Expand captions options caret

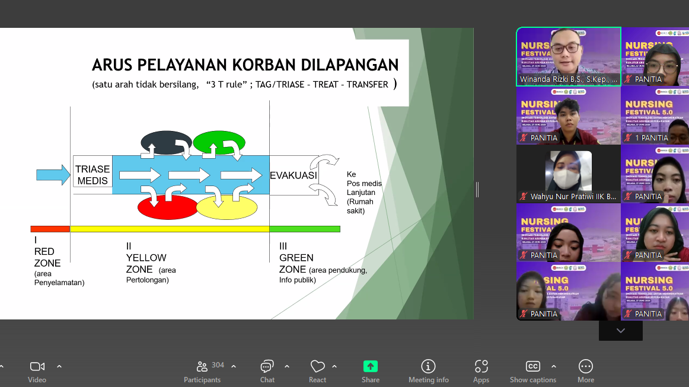coord(554,366)
